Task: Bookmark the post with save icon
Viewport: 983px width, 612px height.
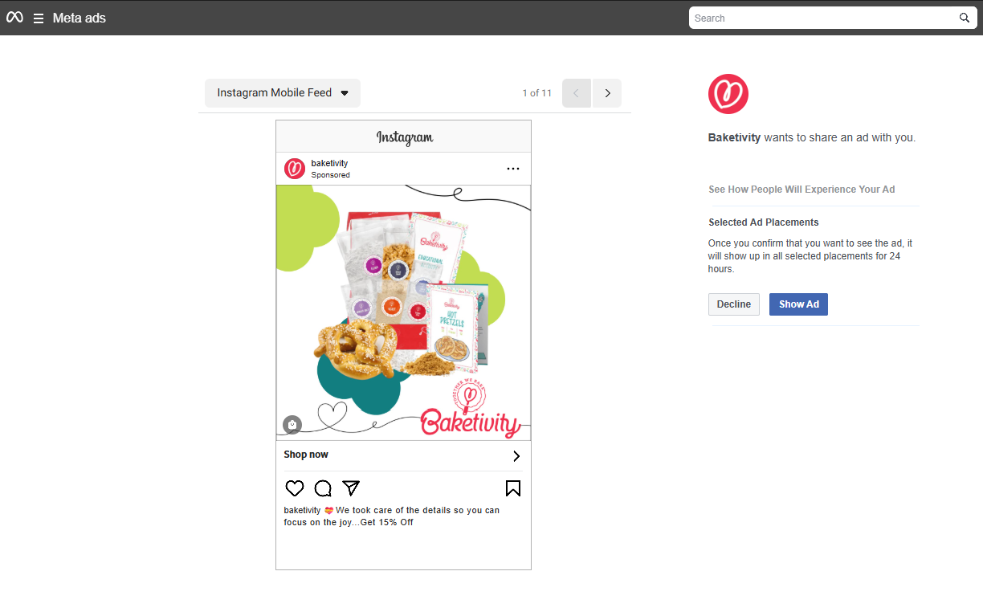Action: tap(513, 488)
